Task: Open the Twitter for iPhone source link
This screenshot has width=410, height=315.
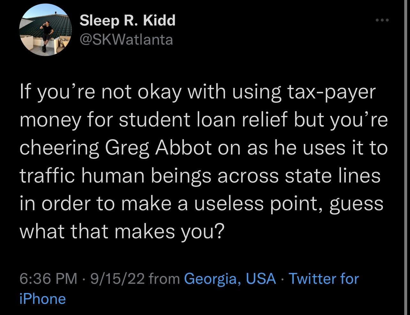Action: [324, 278]
